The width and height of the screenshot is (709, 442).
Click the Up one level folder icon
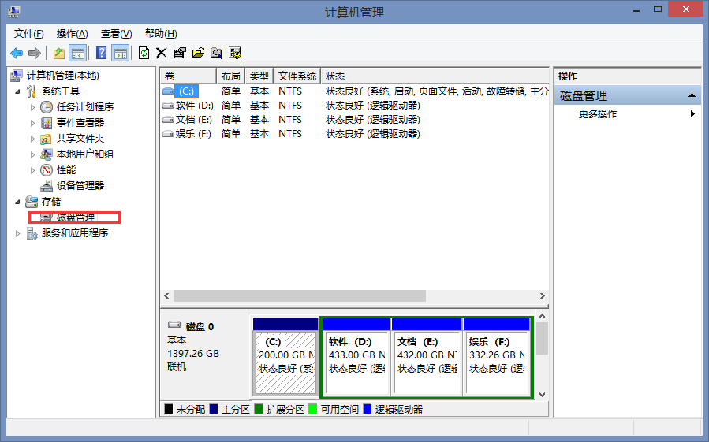coord(59,53)
